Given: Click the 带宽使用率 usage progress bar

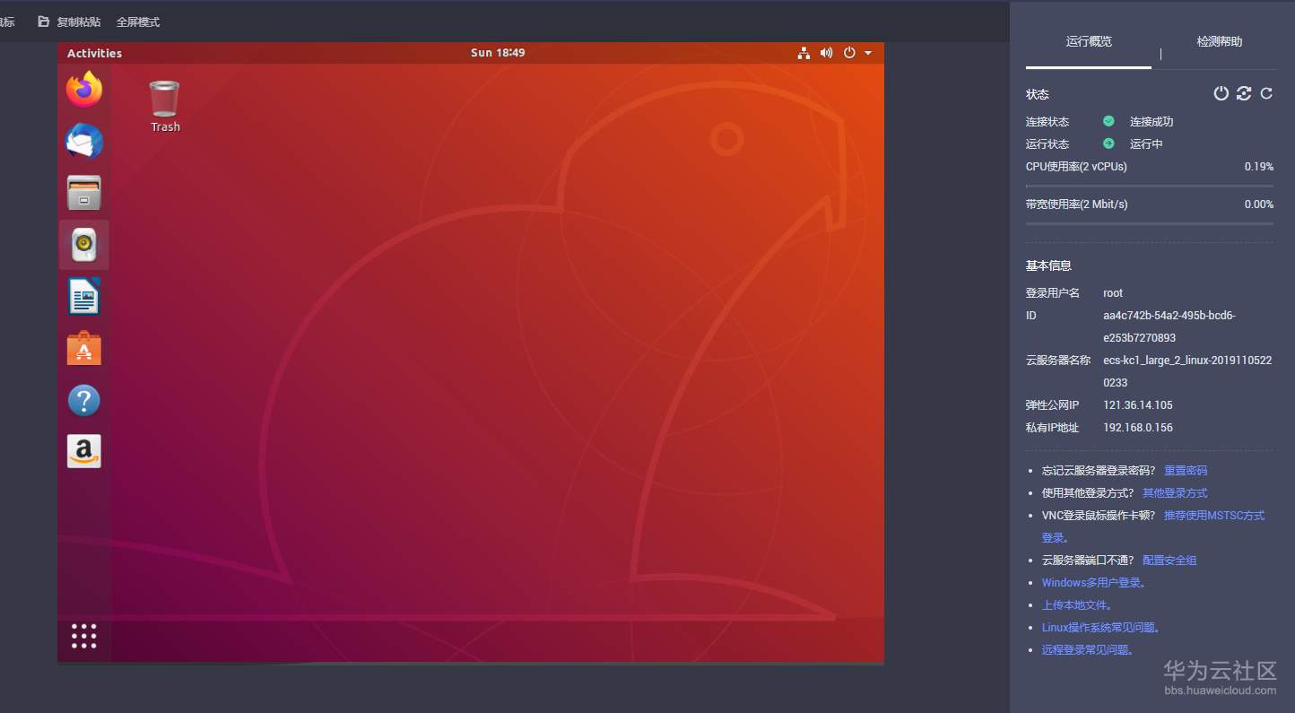Looking at the screenshot, I should 1150,223.
